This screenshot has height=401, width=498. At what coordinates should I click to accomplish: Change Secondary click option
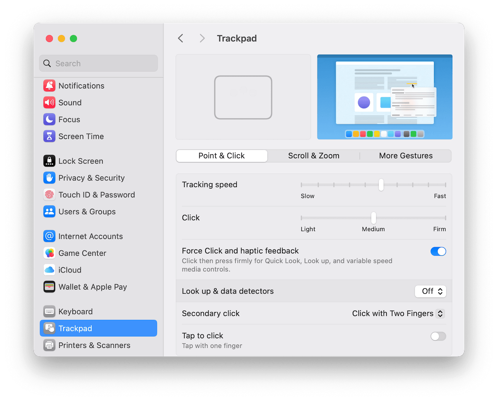tap(398, 313)
